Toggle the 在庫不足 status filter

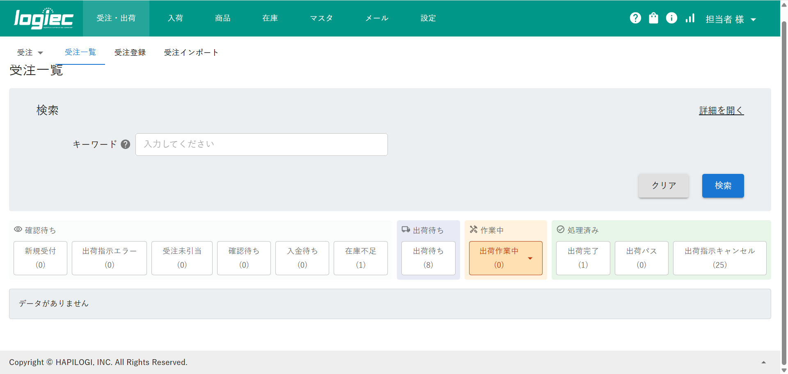360,258
